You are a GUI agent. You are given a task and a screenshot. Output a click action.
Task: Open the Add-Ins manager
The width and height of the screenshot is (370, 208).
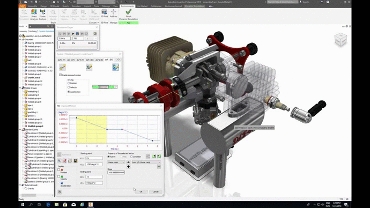point(114,13)
